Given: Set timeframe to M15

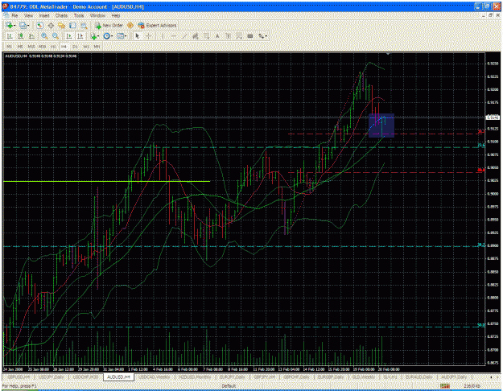Looking at the screenshot, I should [31, 47].
